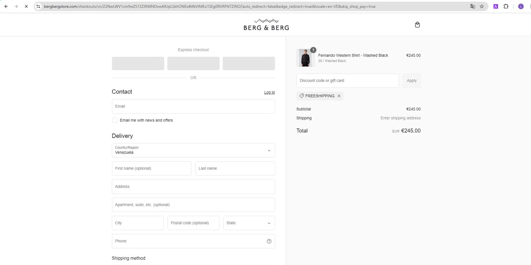The height and width of the screenshot is (265, 531).
Task: Focus the Postal code field
Action: click(x=193, y=223)
